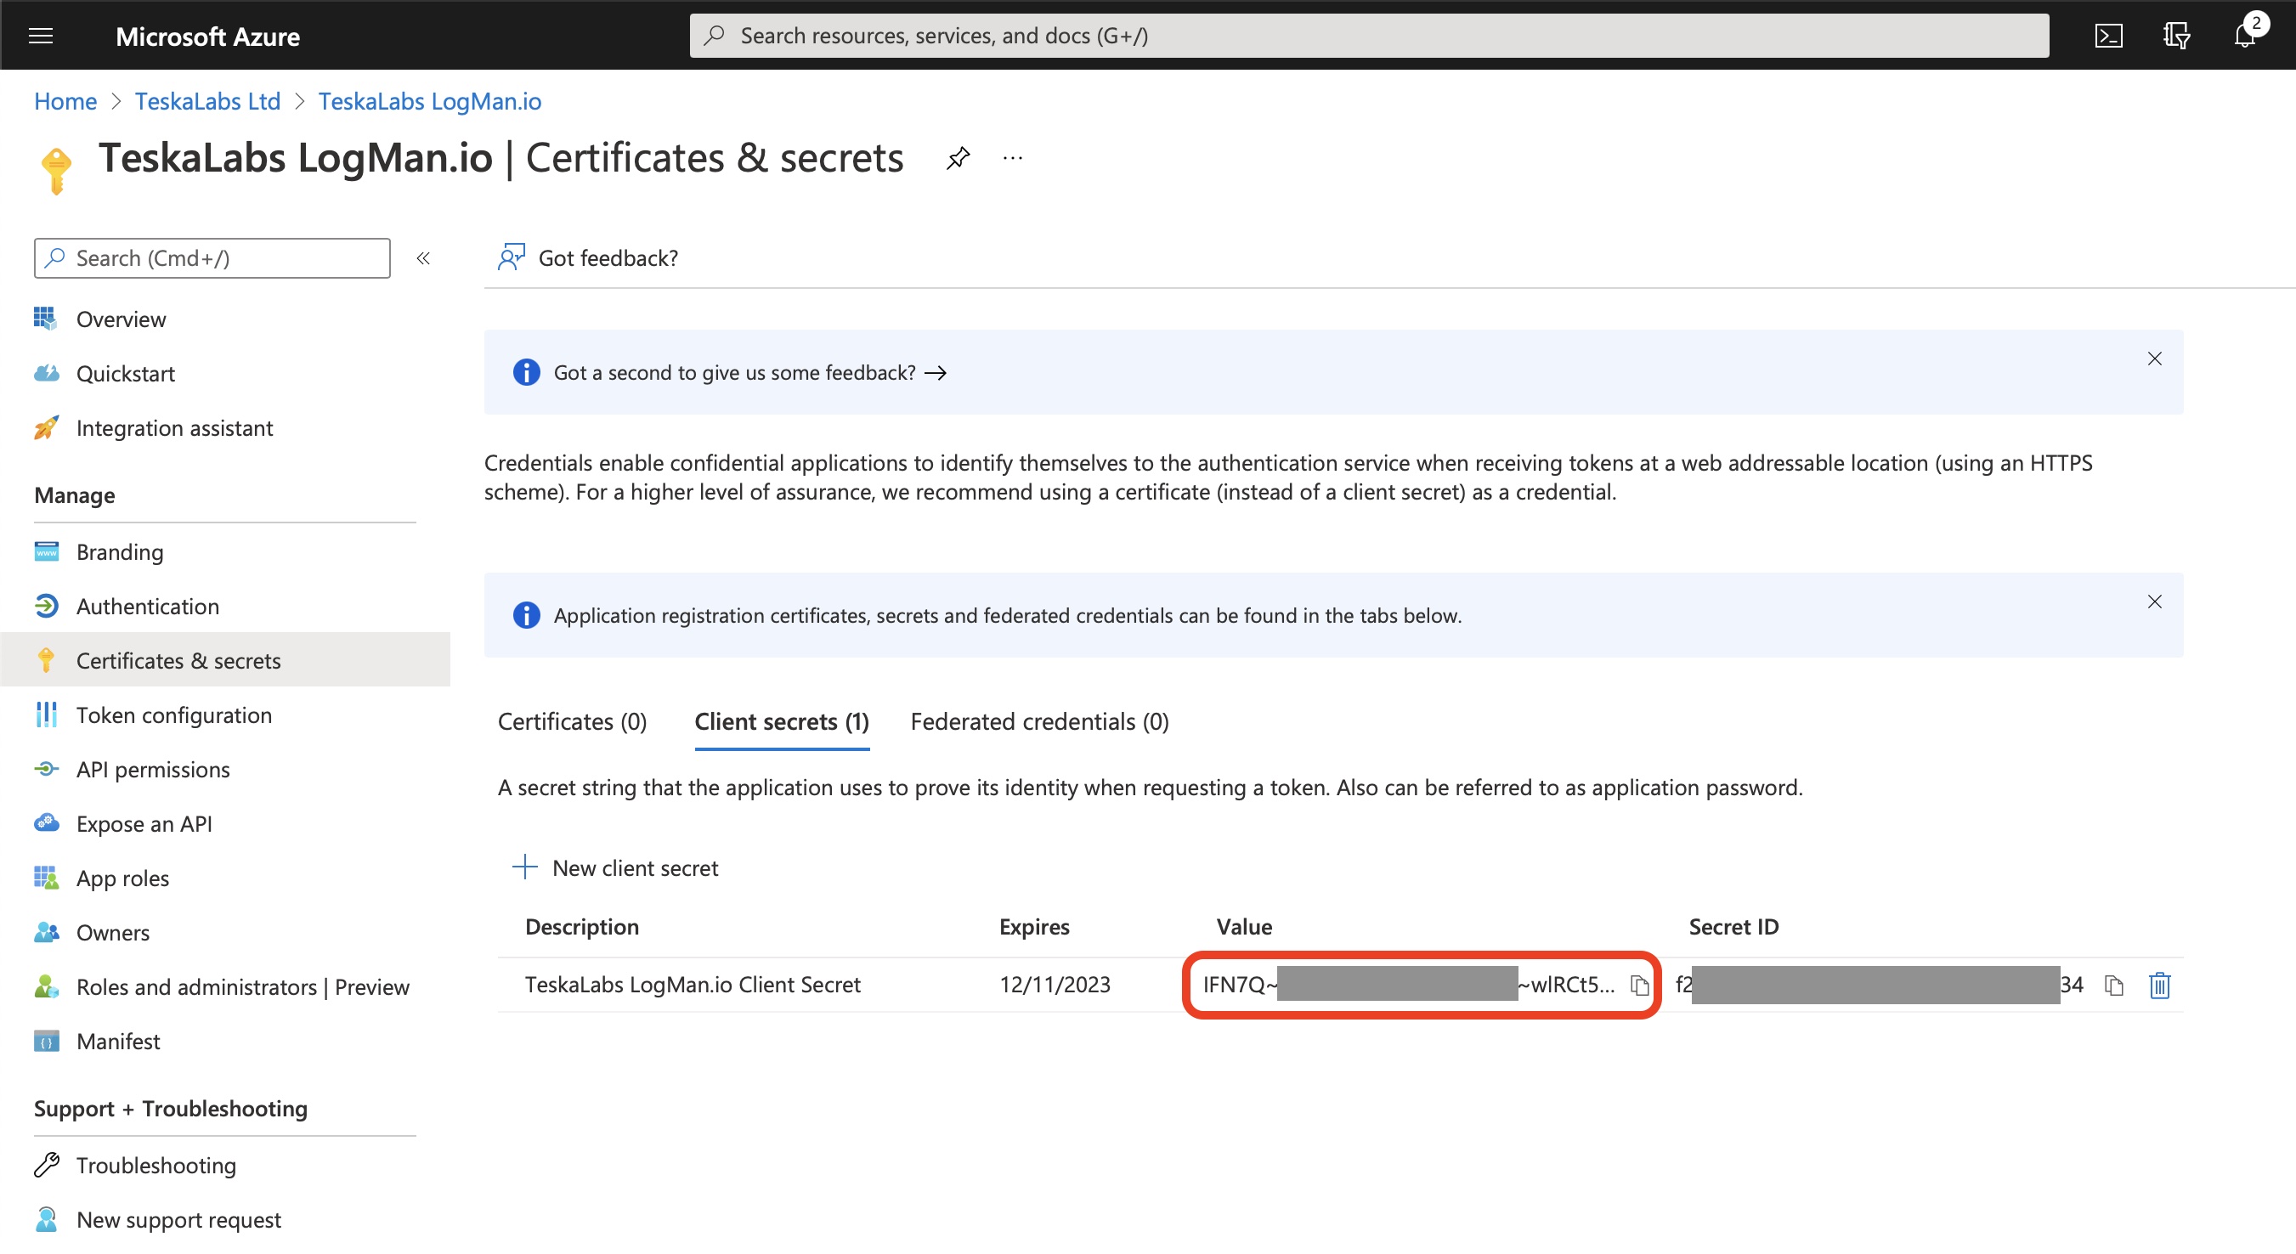This screenshot has width=2296, height=1254.
Task: Copy the client secret value
Action: coord(1638,985)
